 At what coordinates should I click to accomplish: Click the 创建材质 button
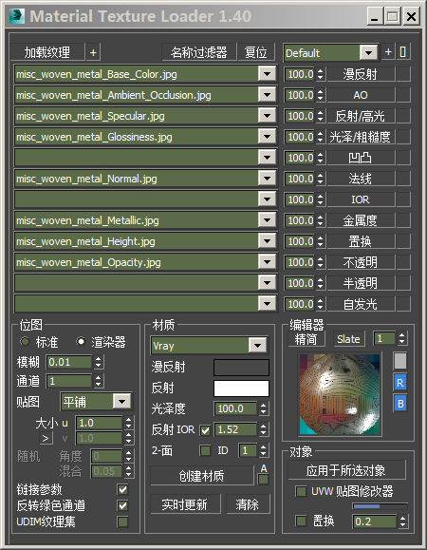202,476
